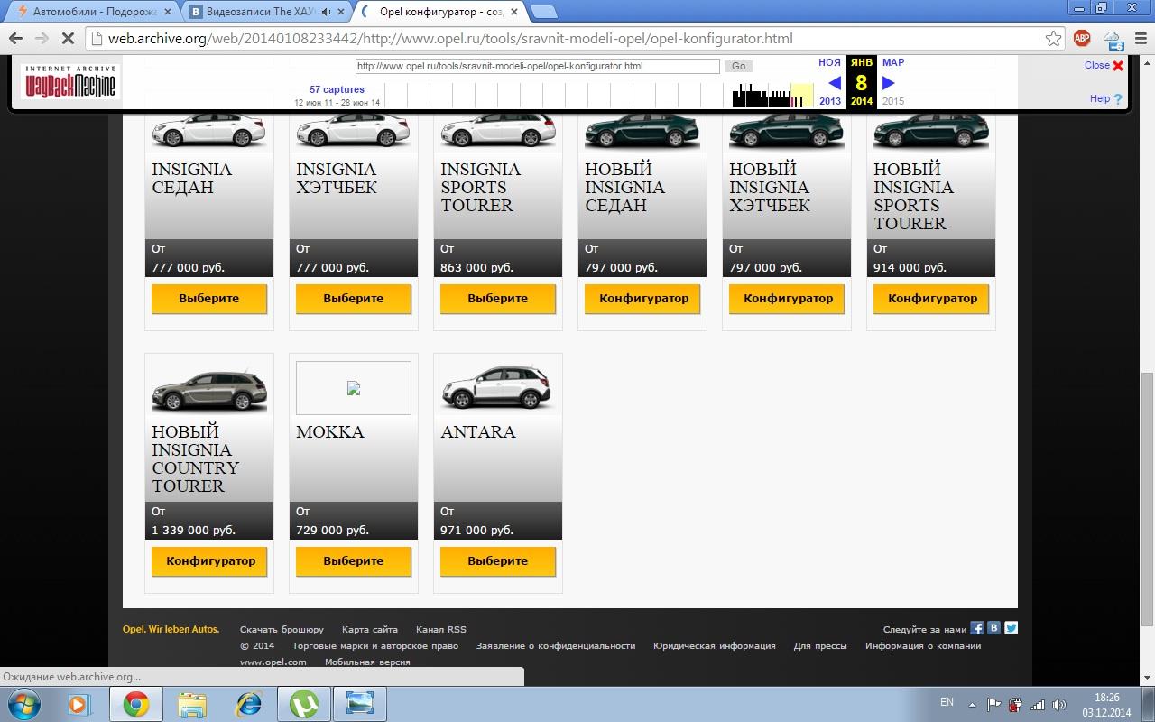The height and width of the screenshot is (722, 1155).
Task: Click the extension icon beside Adblock Plus
Action: [1113, 40]
